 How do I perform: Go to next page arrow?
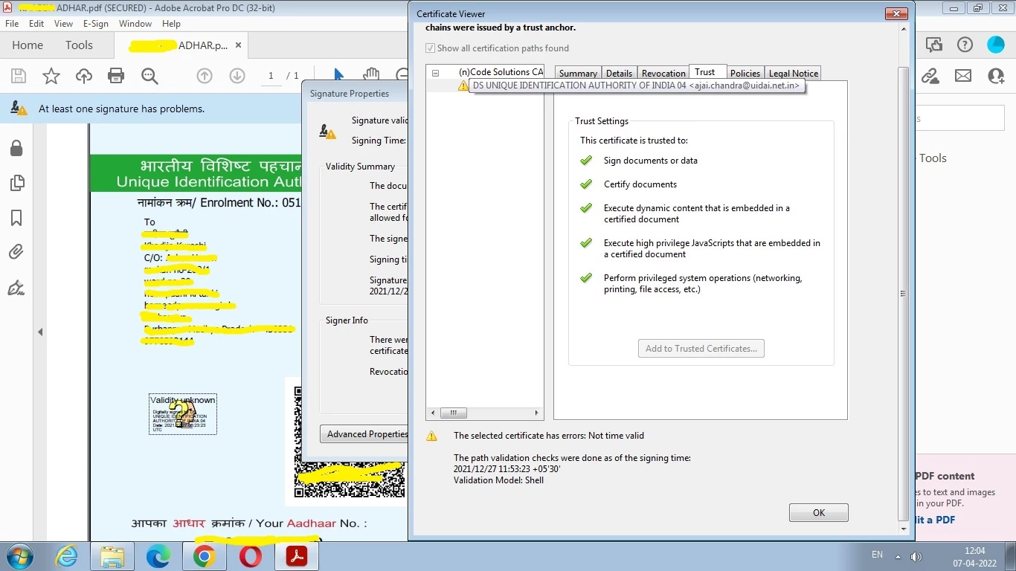(x=237, y=76)
